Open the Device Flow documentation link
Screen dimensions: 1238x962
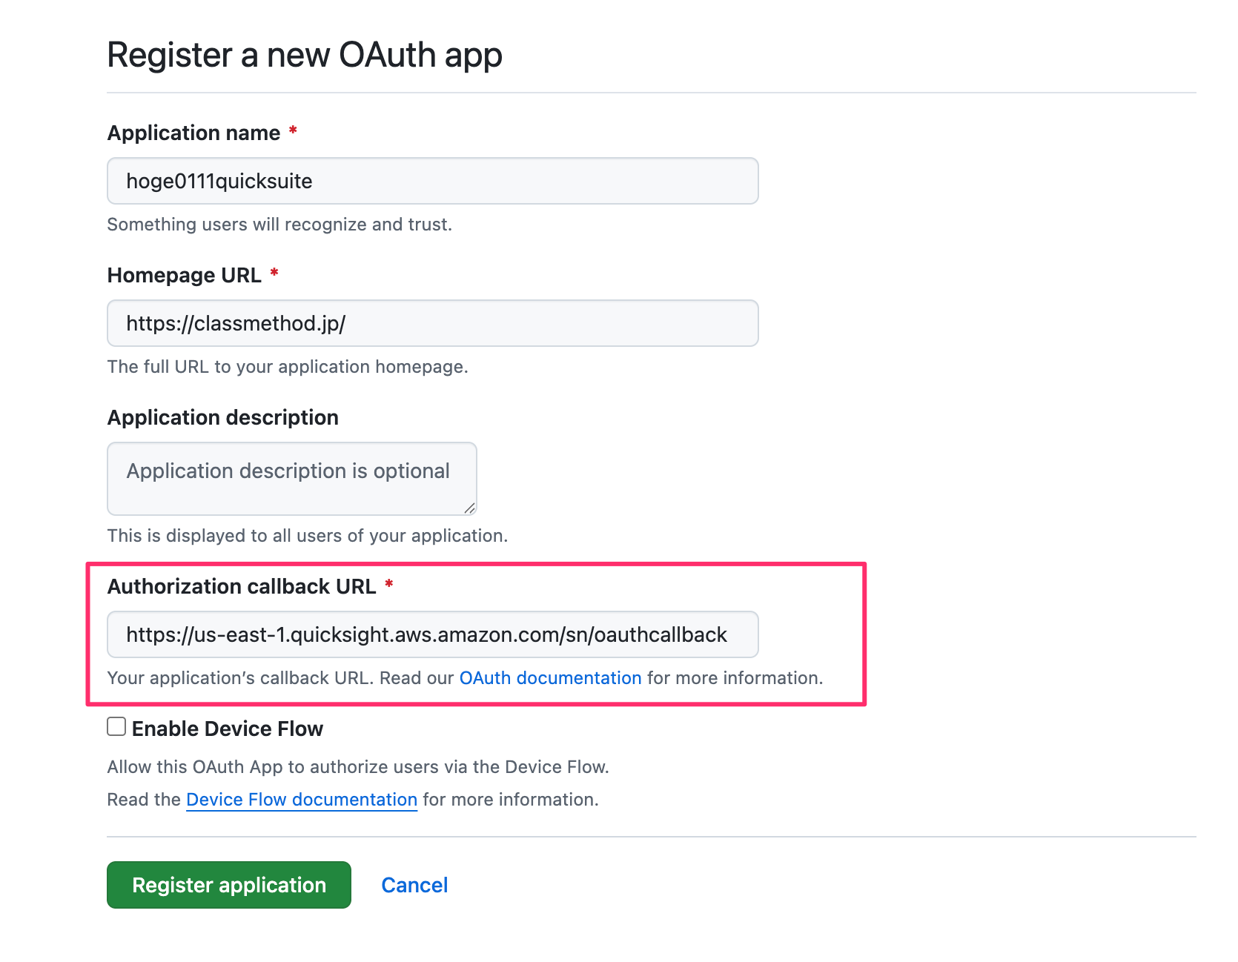(302, 800)
